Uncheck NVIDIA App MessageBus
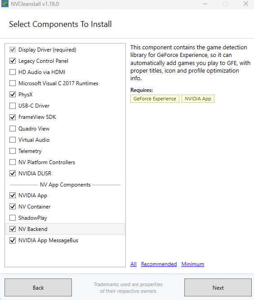 [13, 240]
